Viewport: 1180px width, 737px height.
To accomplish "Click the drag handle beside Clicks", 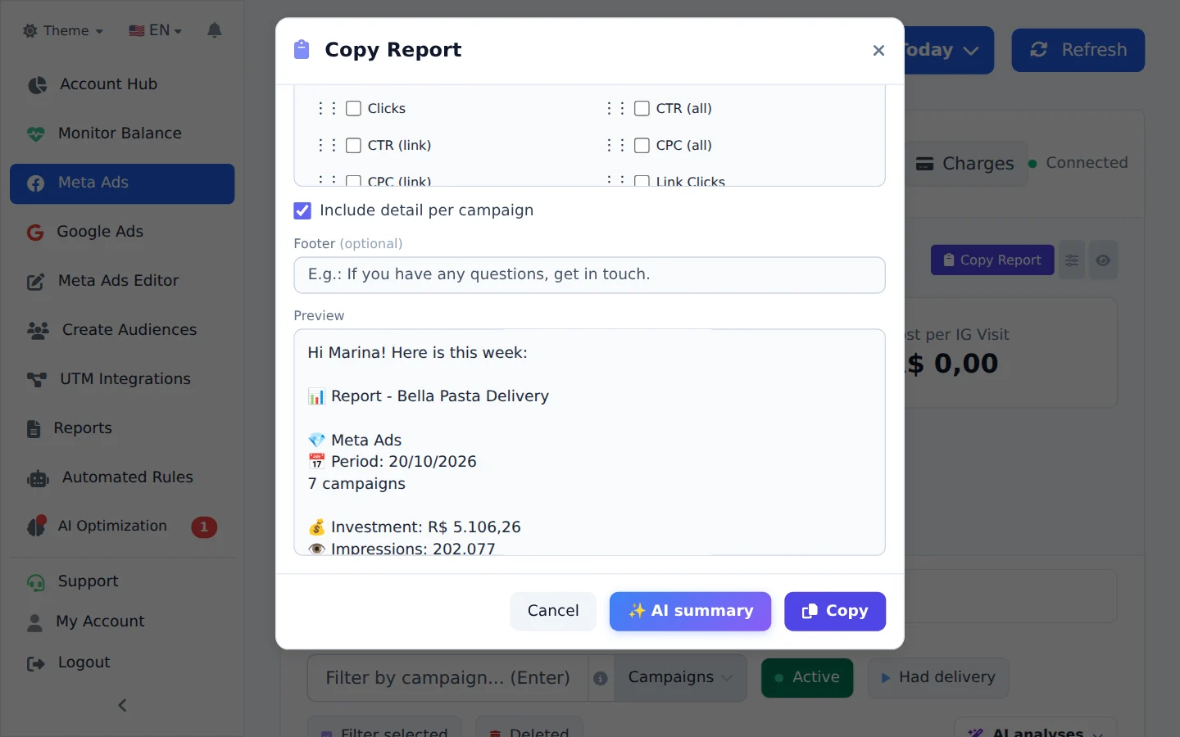I will pyautogui.click(x=326, y=108).
